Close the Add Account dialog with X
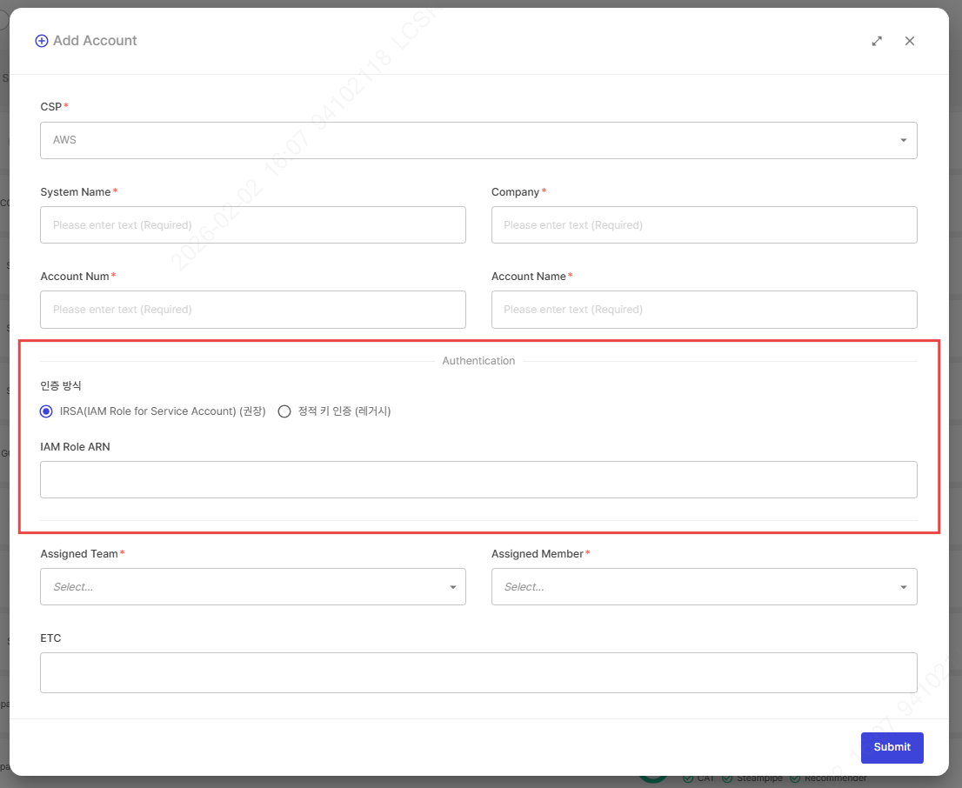Viewport: 962px width, 788px height. [909, 41]
